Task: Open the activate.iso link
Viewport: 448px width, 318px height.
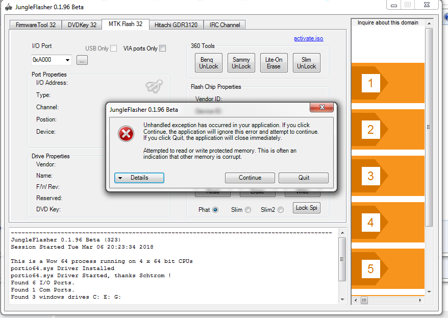Action: coord(309,38)
